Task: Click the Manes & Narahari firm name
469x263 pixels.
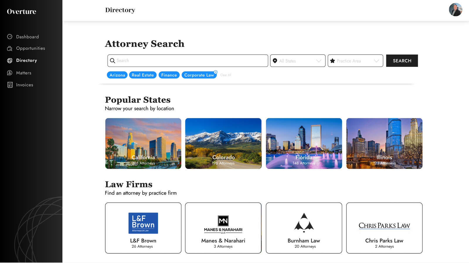Action: [x=223, y=240]
